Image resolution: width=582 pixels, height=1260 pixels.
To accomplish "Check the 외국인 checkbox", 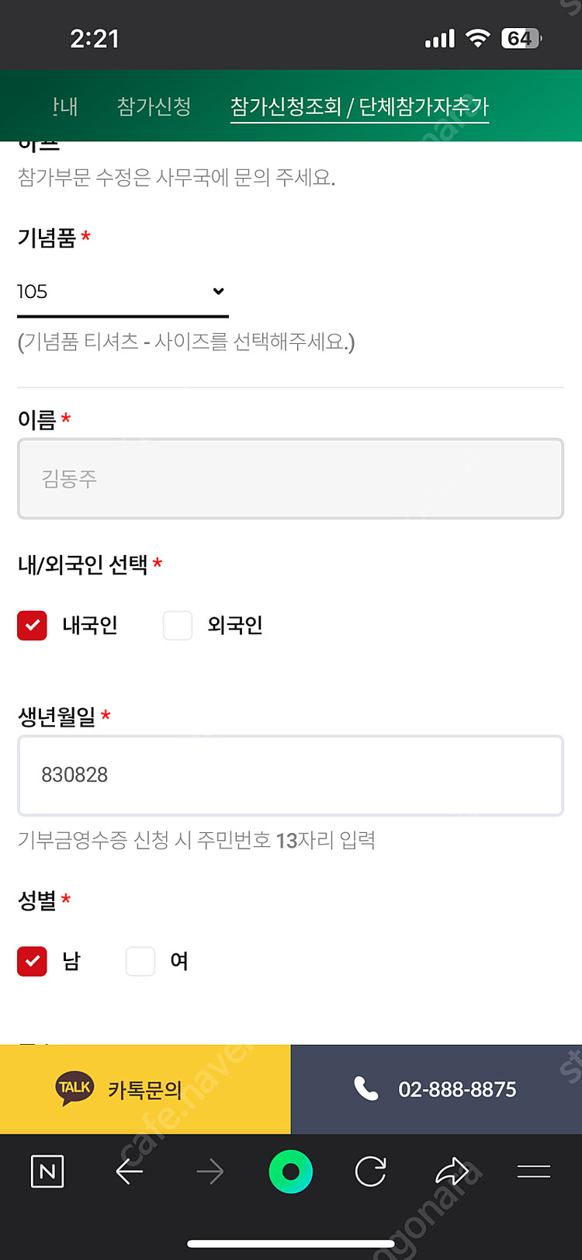I will tap(178, 626).
